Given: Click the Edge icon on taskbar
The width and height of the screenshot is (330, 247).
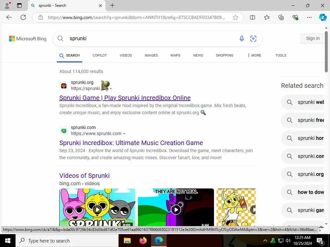Looking at the screenshot, I should (x=159, y=241).
